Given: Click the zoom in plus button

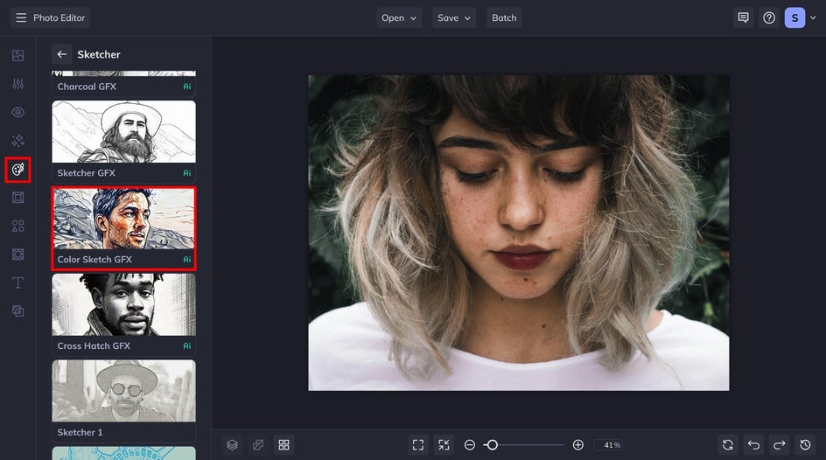Looking at the screenshot, I should (578, 445).
